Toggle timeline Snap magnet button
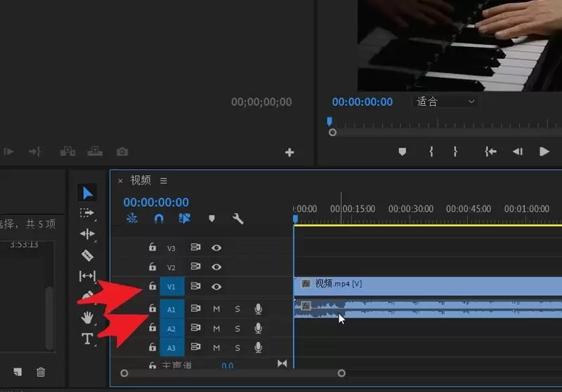The image size is (562, 392). tap(159, 219)
